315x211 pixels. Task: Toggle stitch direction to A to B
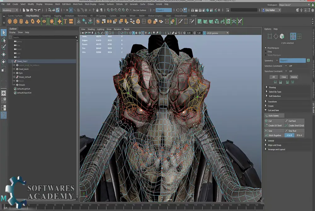point(289,135)
